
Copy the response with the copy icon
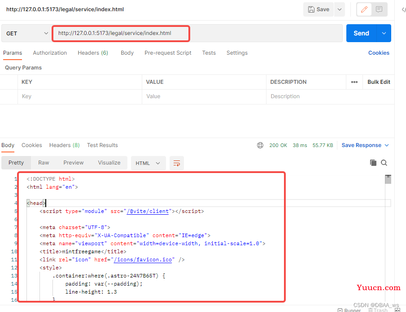pos(373,163)
